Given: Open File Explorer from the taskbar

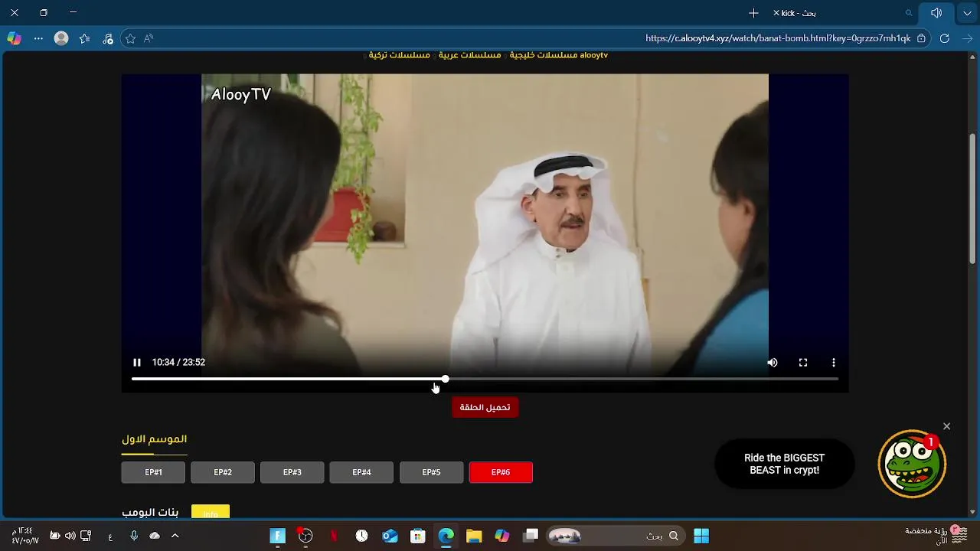Looking at the screenshot, I should (474, 536).
